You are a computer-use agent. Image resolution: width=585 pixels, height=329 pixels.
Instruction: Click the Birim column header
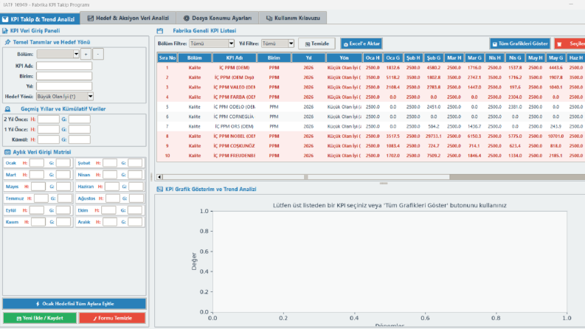pyautogui.click(x=274, y=58)
